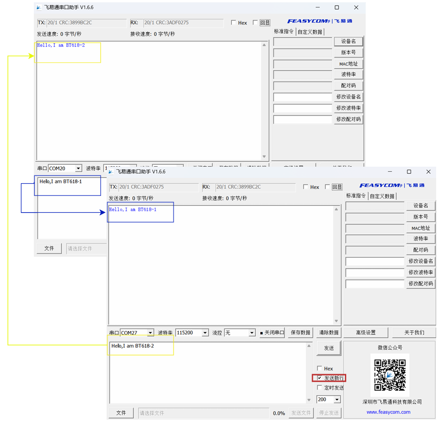Screen dimensions: 438x422
Task: Click the 关闭串口 button with the square icon
Action: 272,333
